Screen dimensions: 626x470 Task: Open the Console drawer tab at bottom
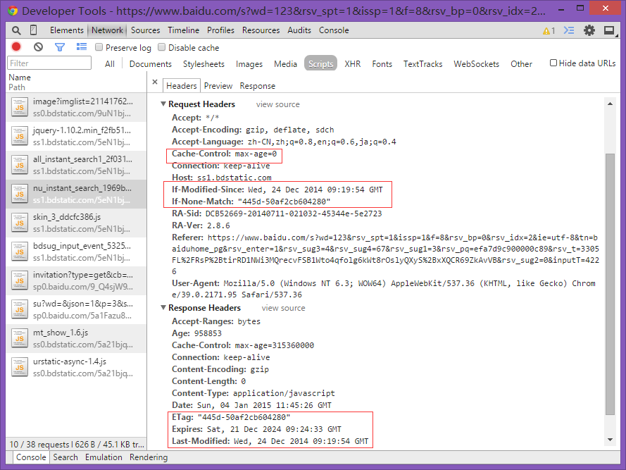pyautogui.click(x=31, y=457)
